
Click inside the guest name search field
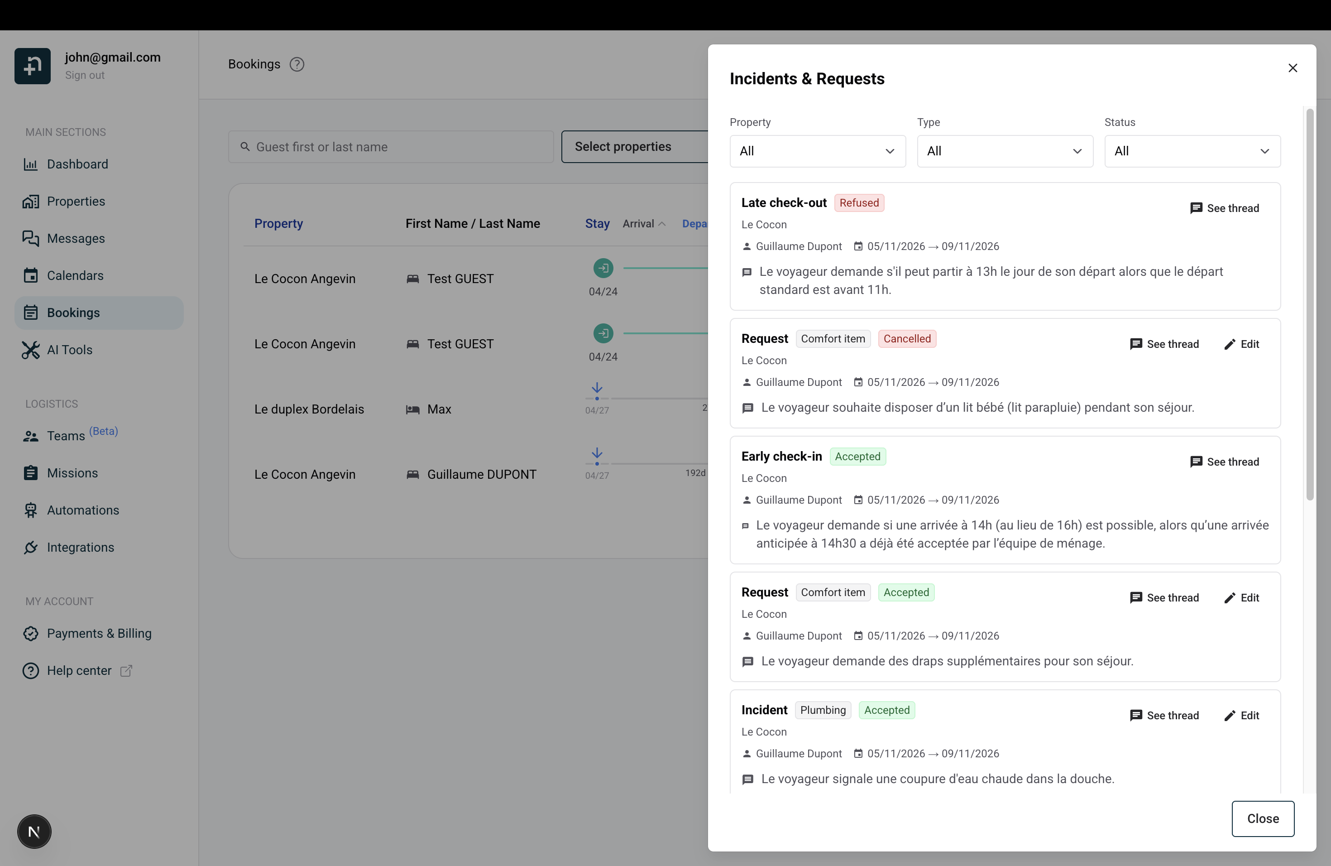tap(392, 147)
